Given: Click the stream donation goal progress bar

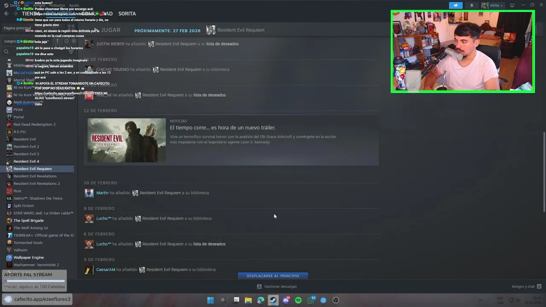Looking at the screenshot, I should click(35, 281).
